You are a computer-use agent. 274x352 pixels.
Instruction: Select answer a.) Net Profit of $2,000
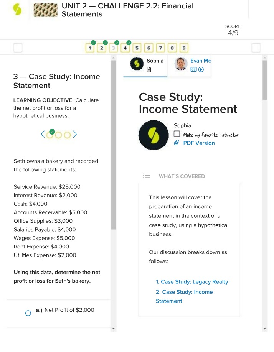point(28,313)
